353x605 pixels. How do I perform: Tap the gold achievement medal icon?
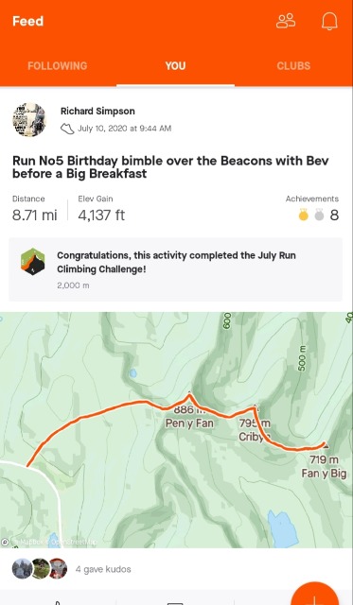[x=304, y=215]
